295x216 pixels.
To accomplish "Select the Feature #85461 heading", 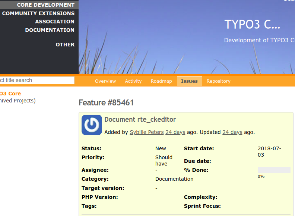I will tap(106, 103).
